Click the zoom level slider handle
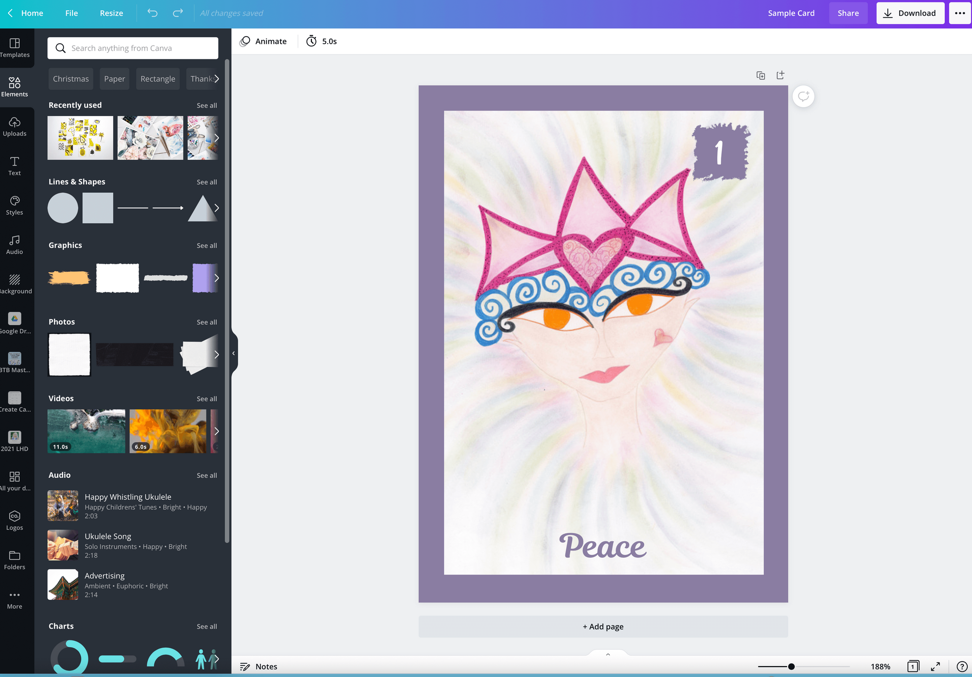Image resolution: width=972 pixels, height=677 pixels. tap(791, 667)
